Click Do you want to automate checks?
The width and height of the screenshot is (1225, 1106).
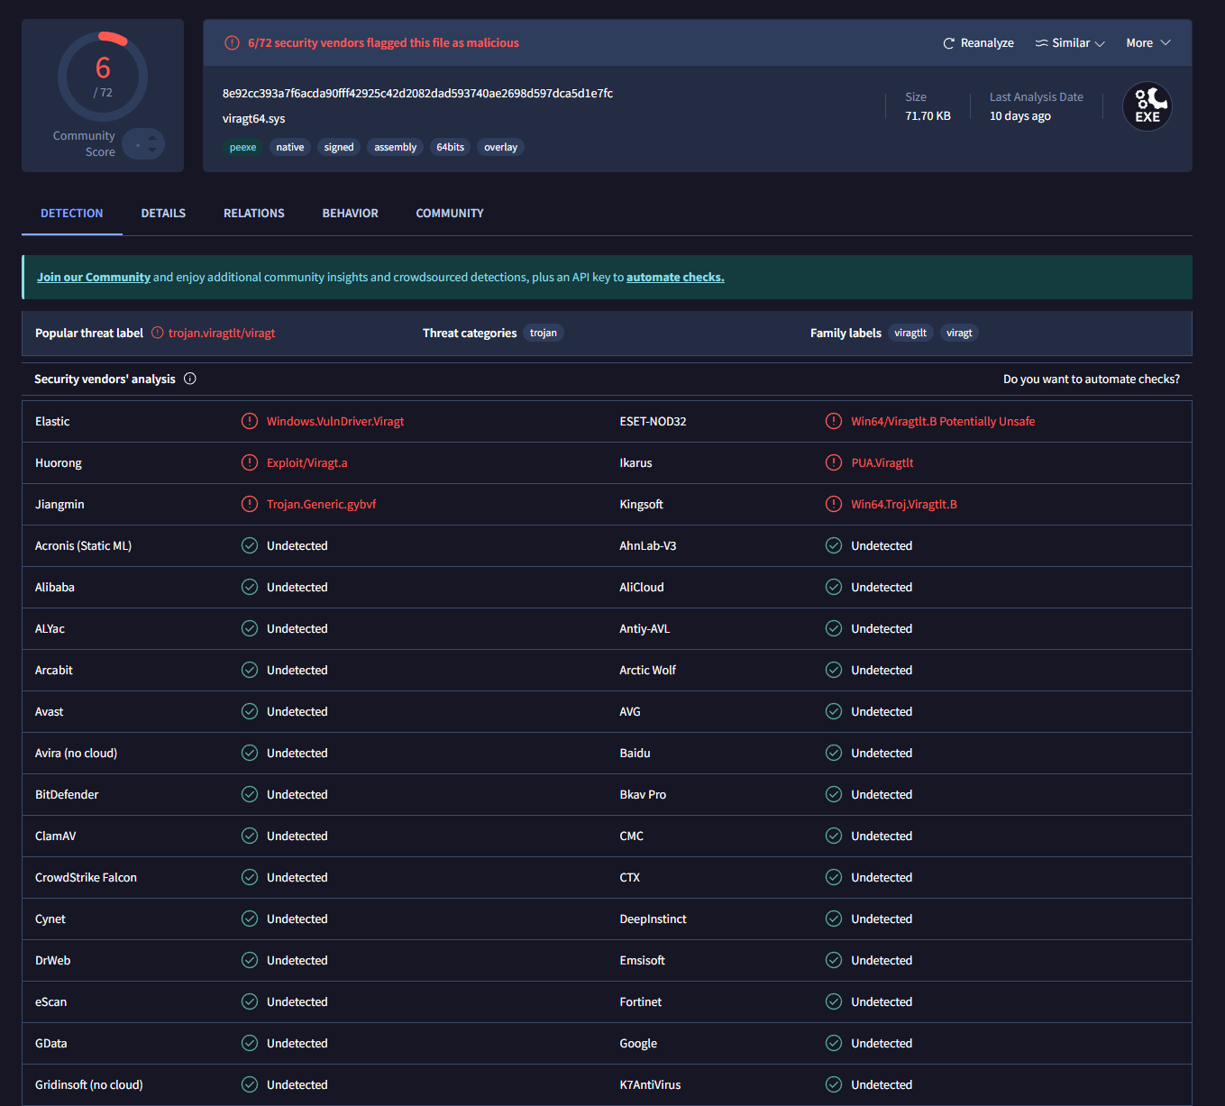(1092, 379)
